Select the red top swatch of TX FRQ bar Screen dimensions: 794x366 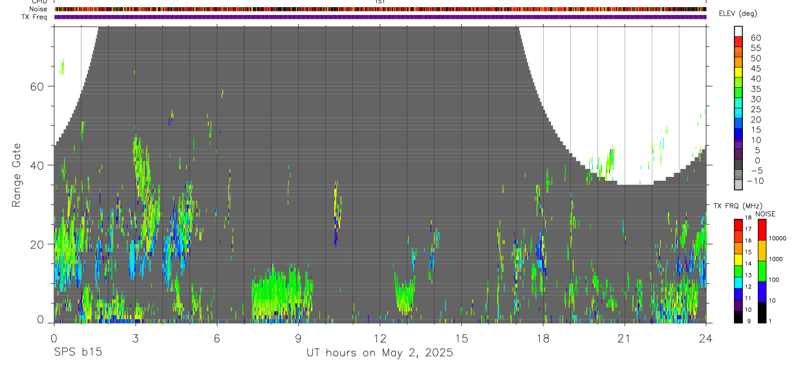coord(738,224)
